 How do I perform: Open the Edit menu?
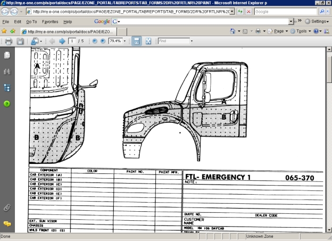click(18, 22)
